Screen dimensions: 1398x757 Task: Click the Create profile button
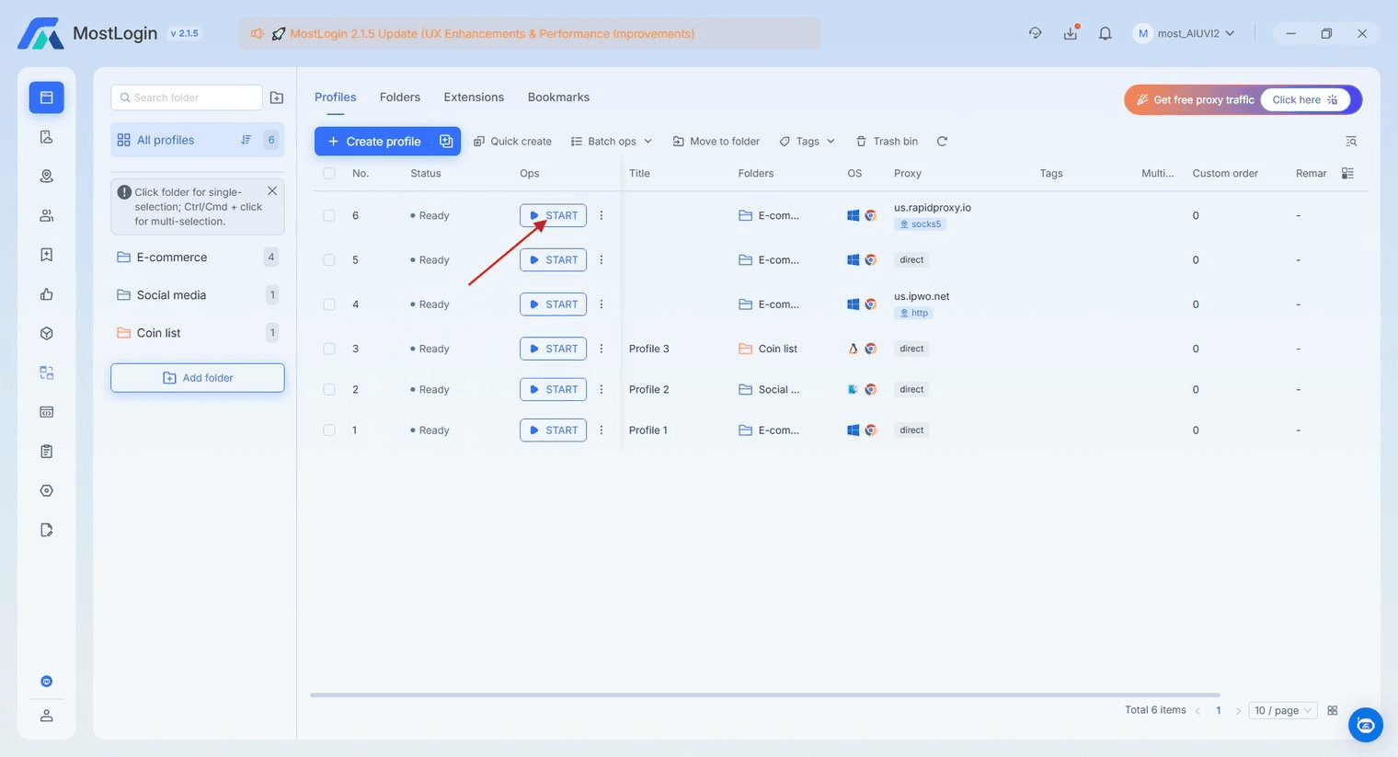374,141
